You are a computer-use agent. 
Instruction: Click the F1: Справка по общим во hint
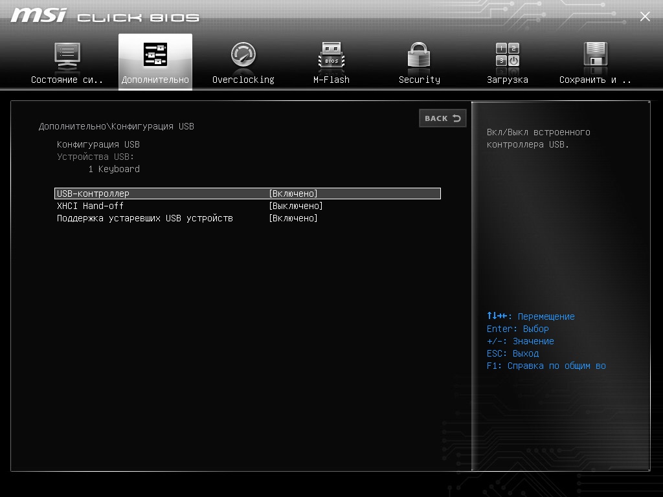point(546,366)
